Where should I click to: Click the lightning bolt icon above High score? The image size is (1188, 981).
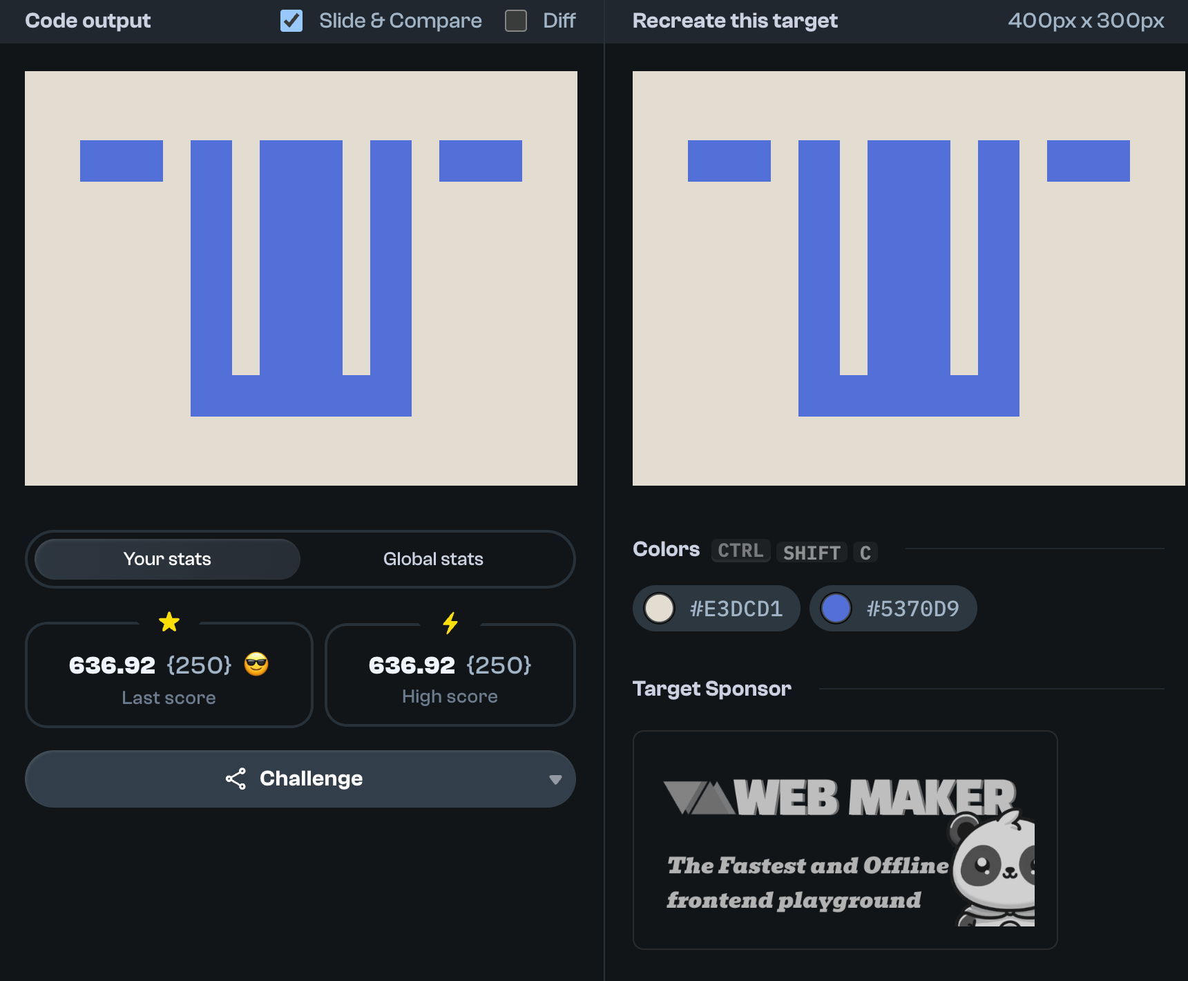(x=450, y=623)
